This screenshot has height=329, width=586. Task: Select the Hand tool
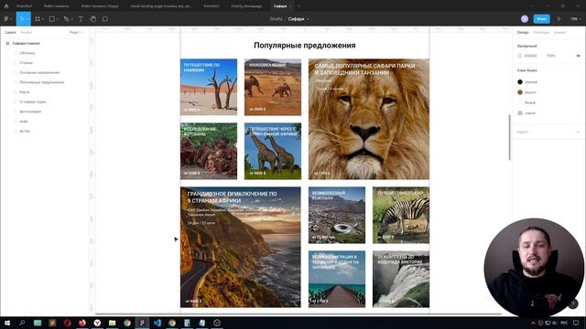point(93,19)
